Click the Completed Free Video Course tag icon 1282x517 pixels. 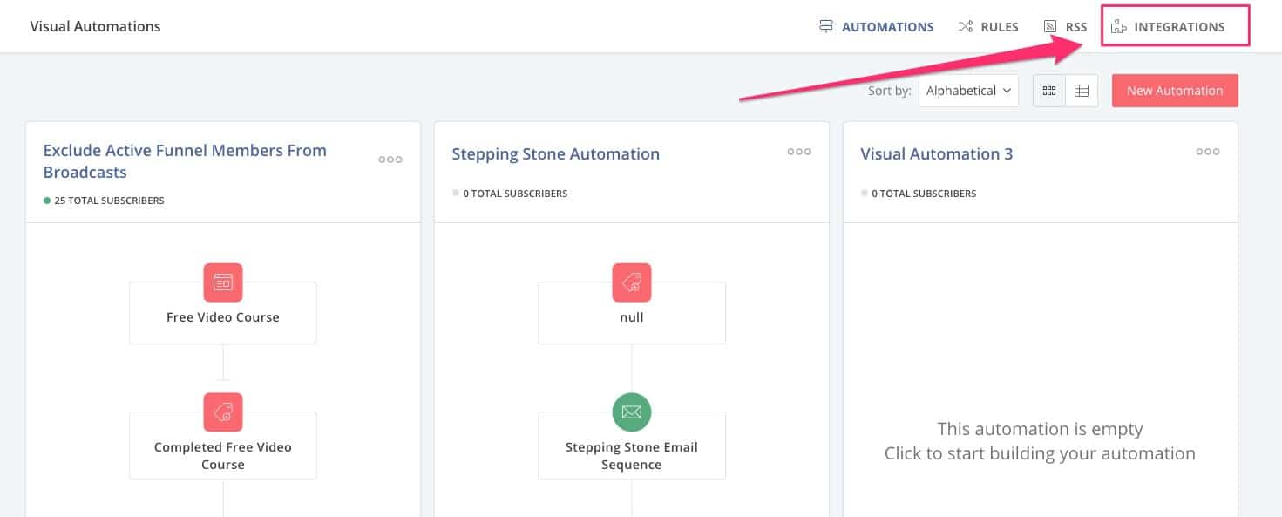(x=223, y=412)
